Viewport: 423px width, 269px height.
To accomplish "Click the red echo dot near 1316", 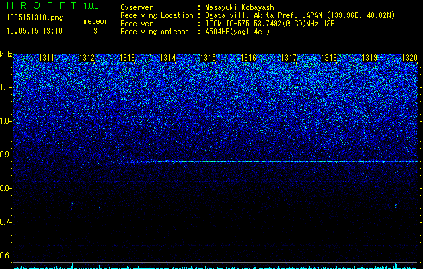I will point(266,205).
